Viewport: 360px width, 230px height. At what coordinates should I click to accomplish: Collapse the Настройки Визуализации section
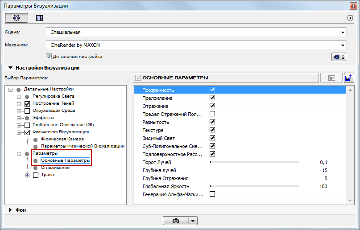[x=10, y=68]
